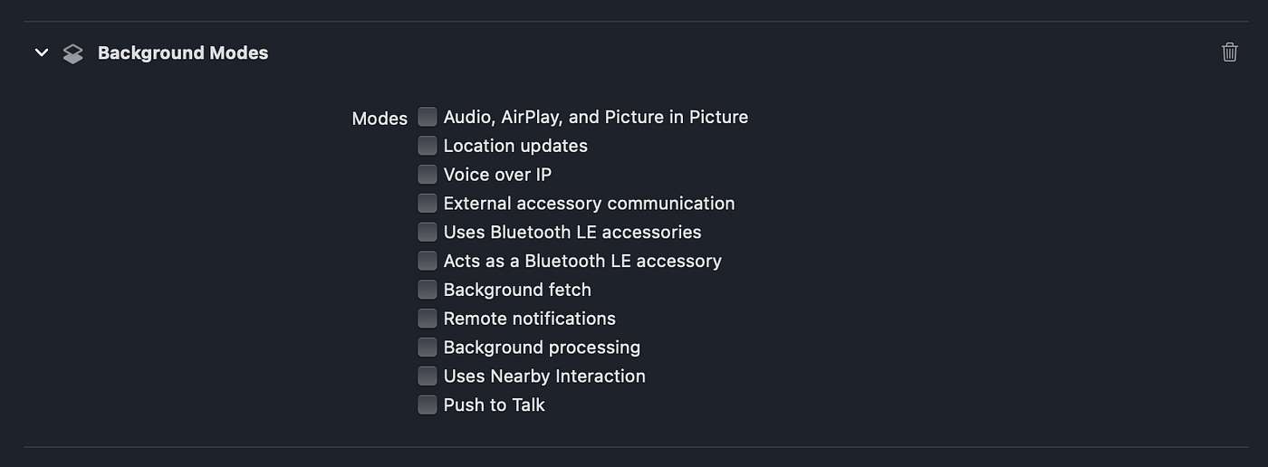Enable the Push to Talk checkbox

tap(427, 405)
